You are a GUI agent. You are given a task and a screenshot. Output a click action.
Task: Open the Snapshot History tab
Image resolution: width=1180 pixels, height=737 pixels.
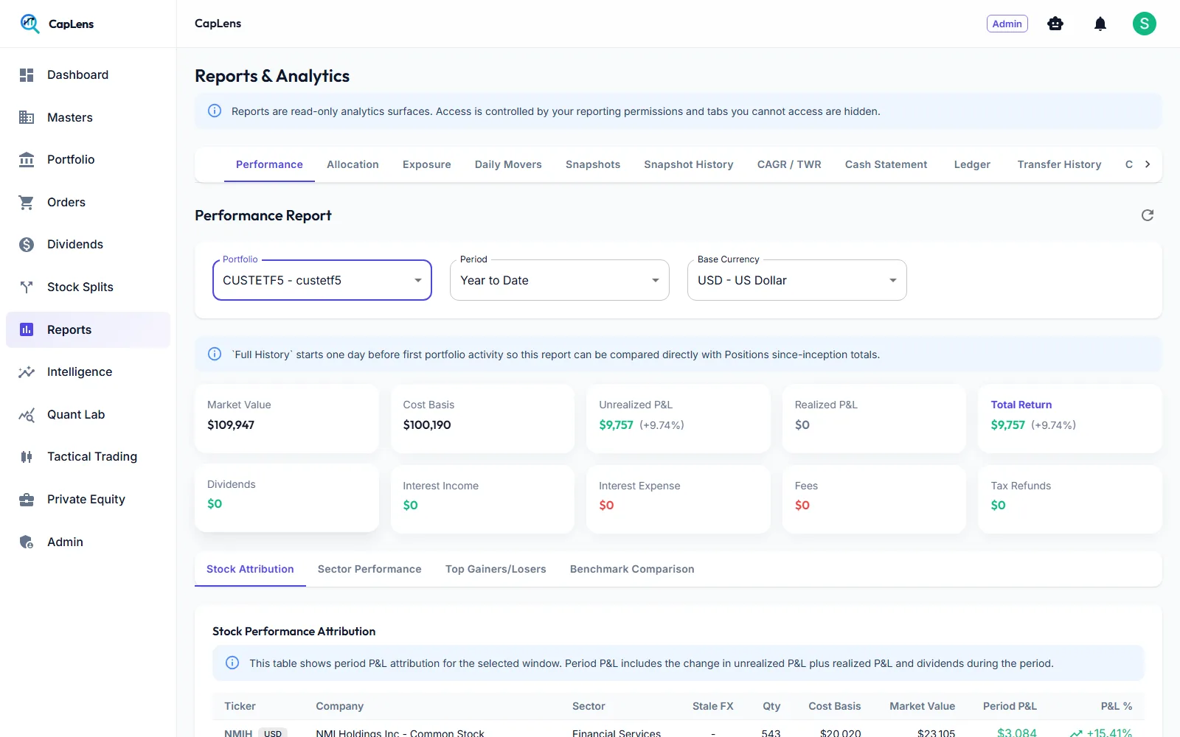click(689, 164)
